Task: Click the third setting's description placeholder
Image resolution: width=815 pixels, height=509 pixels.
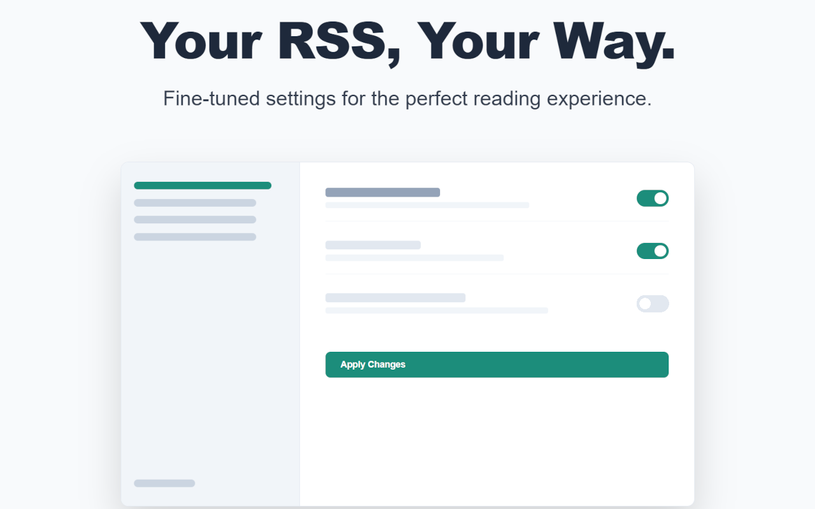Action: (x=437, y=310)
